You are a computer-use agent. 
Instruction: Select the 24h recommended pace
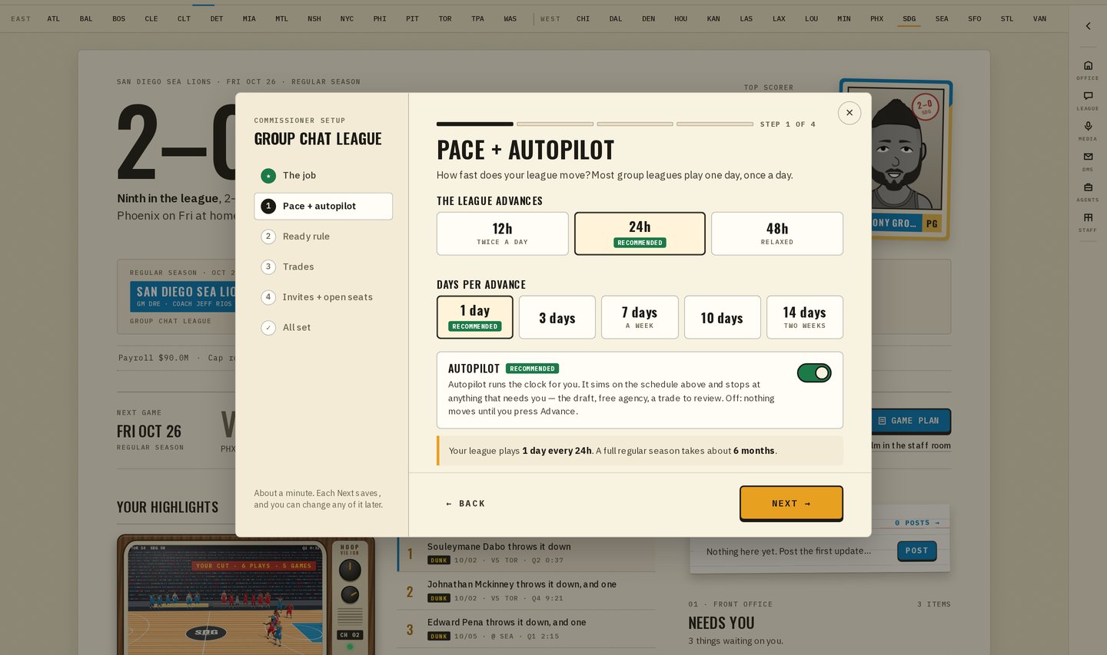640,233
